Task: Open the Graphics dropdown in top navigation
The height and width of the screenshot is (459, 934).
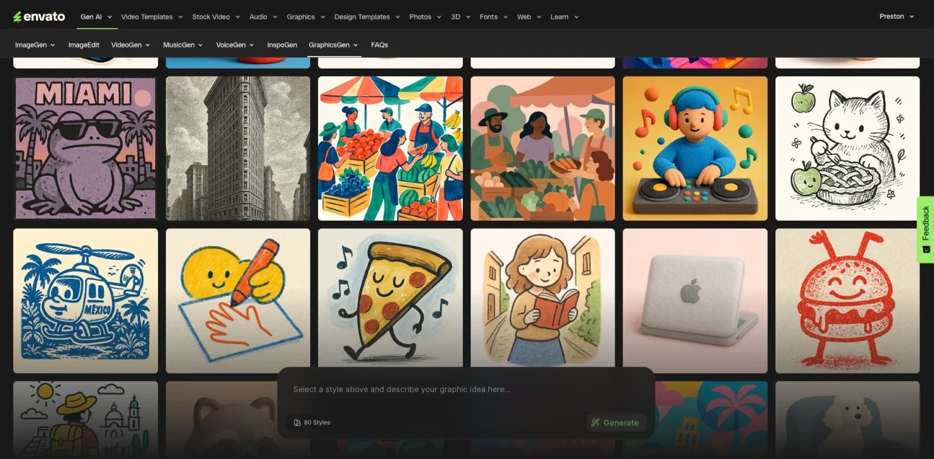Action: 306,17
